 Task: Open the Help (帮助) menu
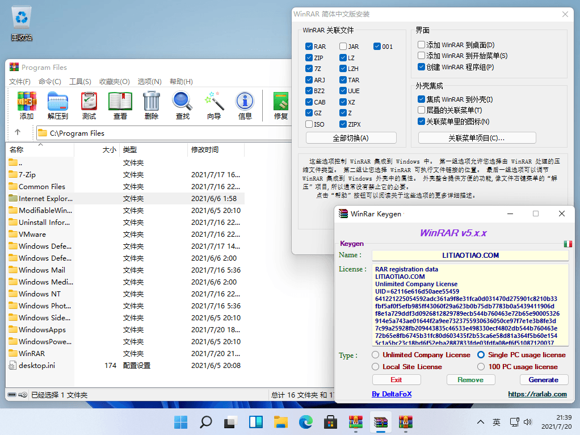[x=181, y=81]
